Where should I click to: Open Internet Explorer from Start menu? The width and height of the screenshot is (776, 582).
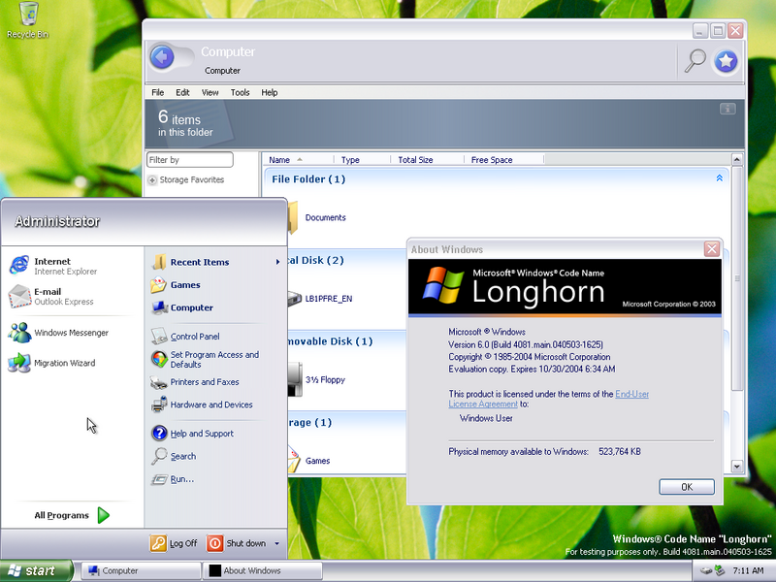[52, 266]
